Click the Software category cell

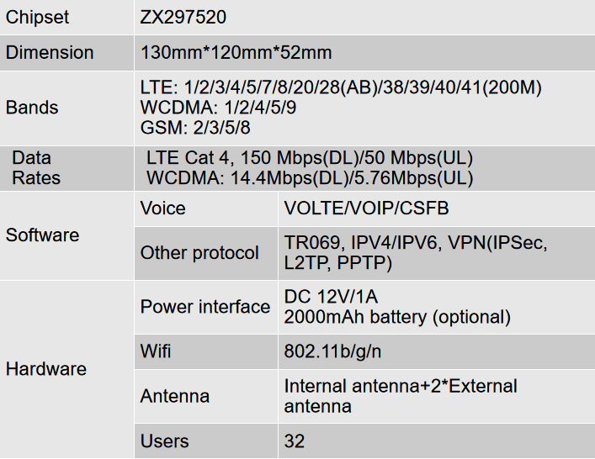(x=66, y=235)
